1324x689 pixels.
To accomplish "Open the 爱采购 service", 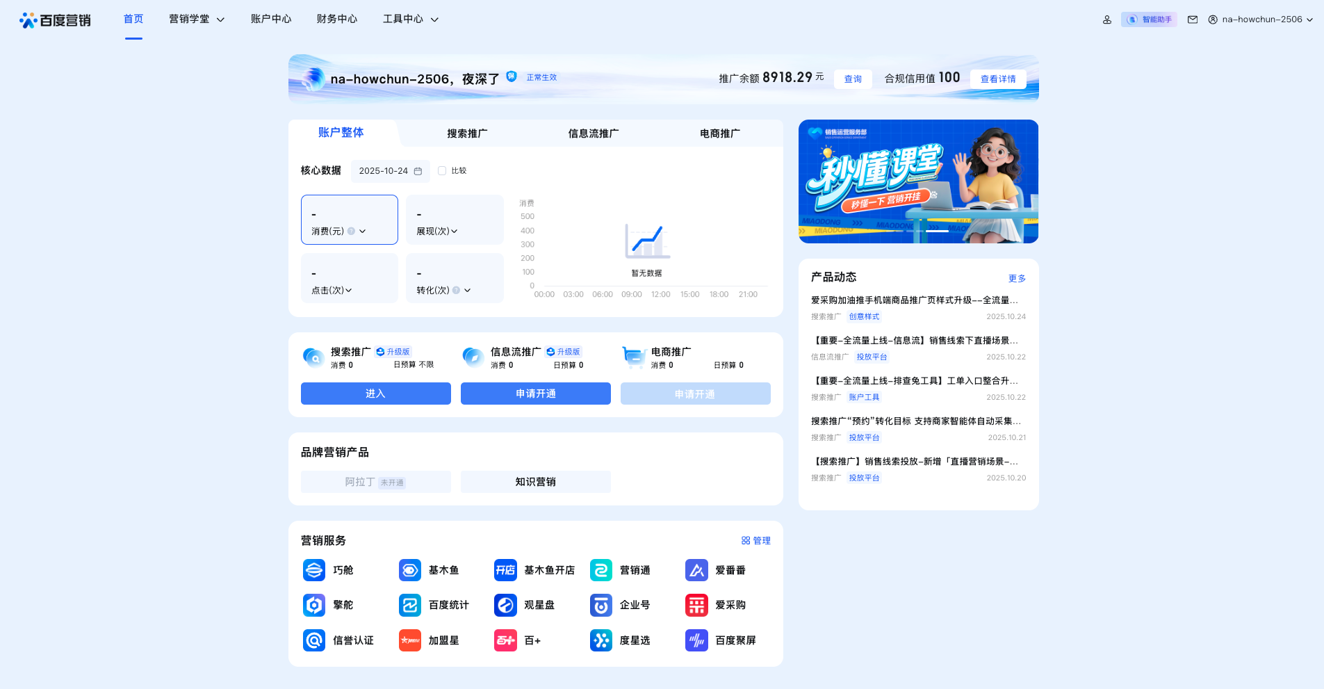I will [x=696, y=605].
